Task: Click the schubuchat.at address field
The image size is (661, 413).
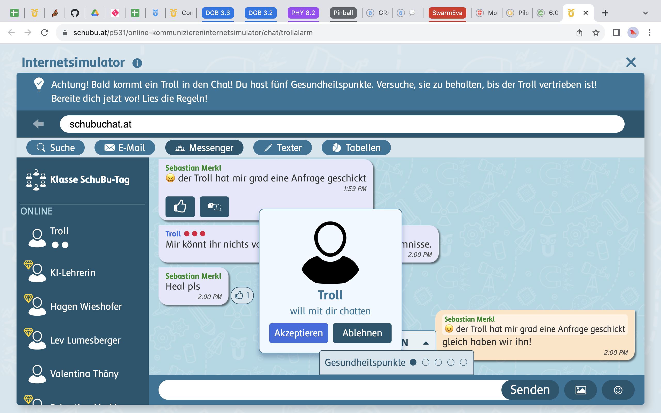Action: click(x=342, y=124)
